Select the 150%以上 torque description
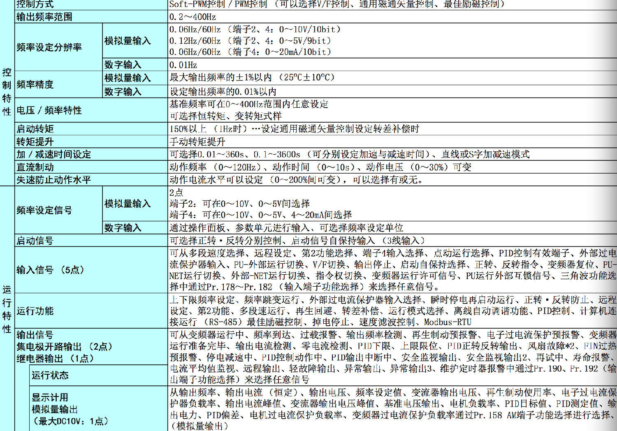This screenshot has width=617, height=431. pyautogui.click(x=295, y=129)
